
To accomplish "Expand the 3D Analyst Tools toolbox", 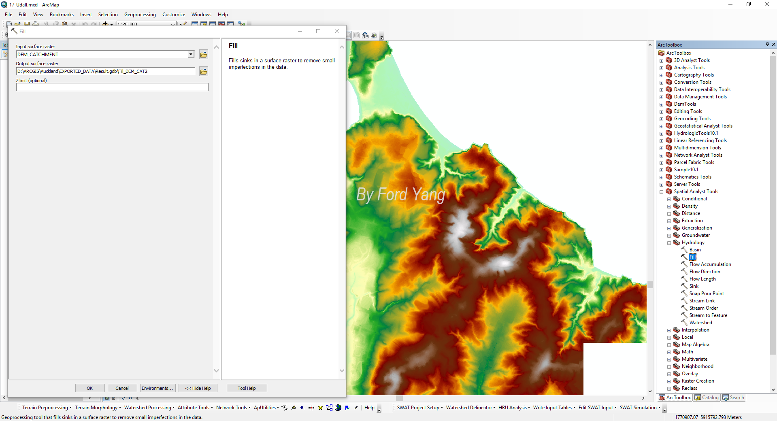I will [x=662, y=61].
